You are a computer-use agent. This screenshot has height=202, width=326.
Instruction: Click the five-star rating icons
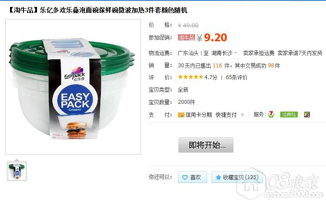(191, 77)
